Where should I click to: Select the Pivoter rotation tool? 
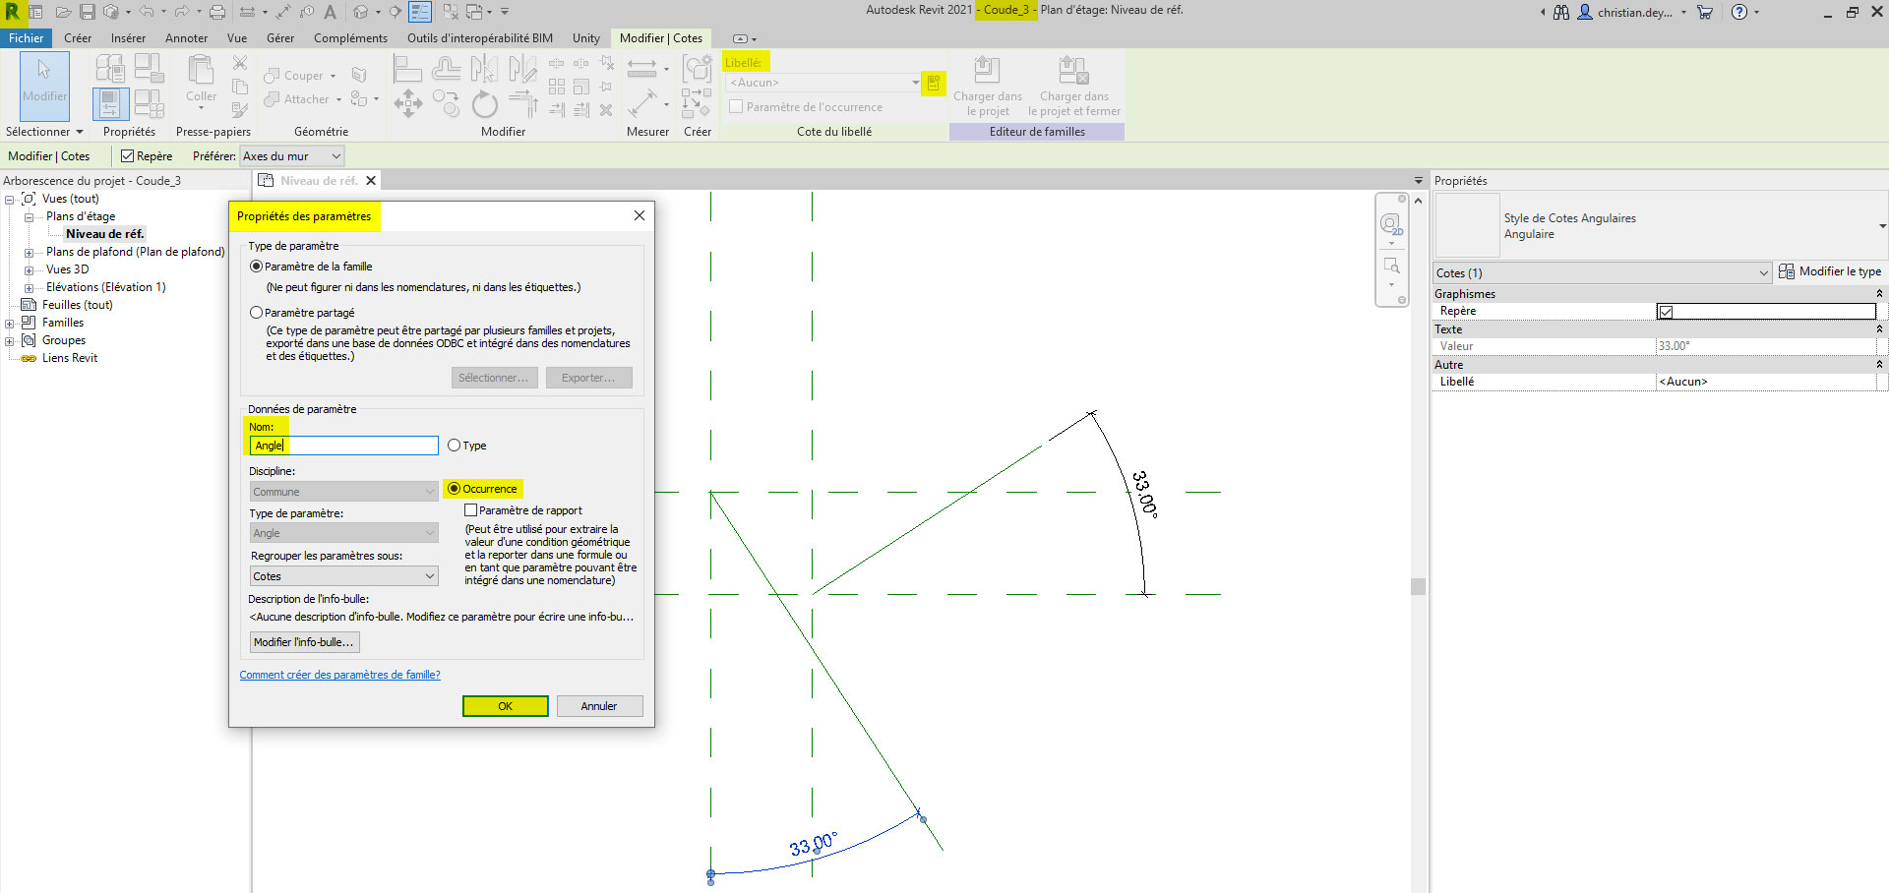coord(484,104)
